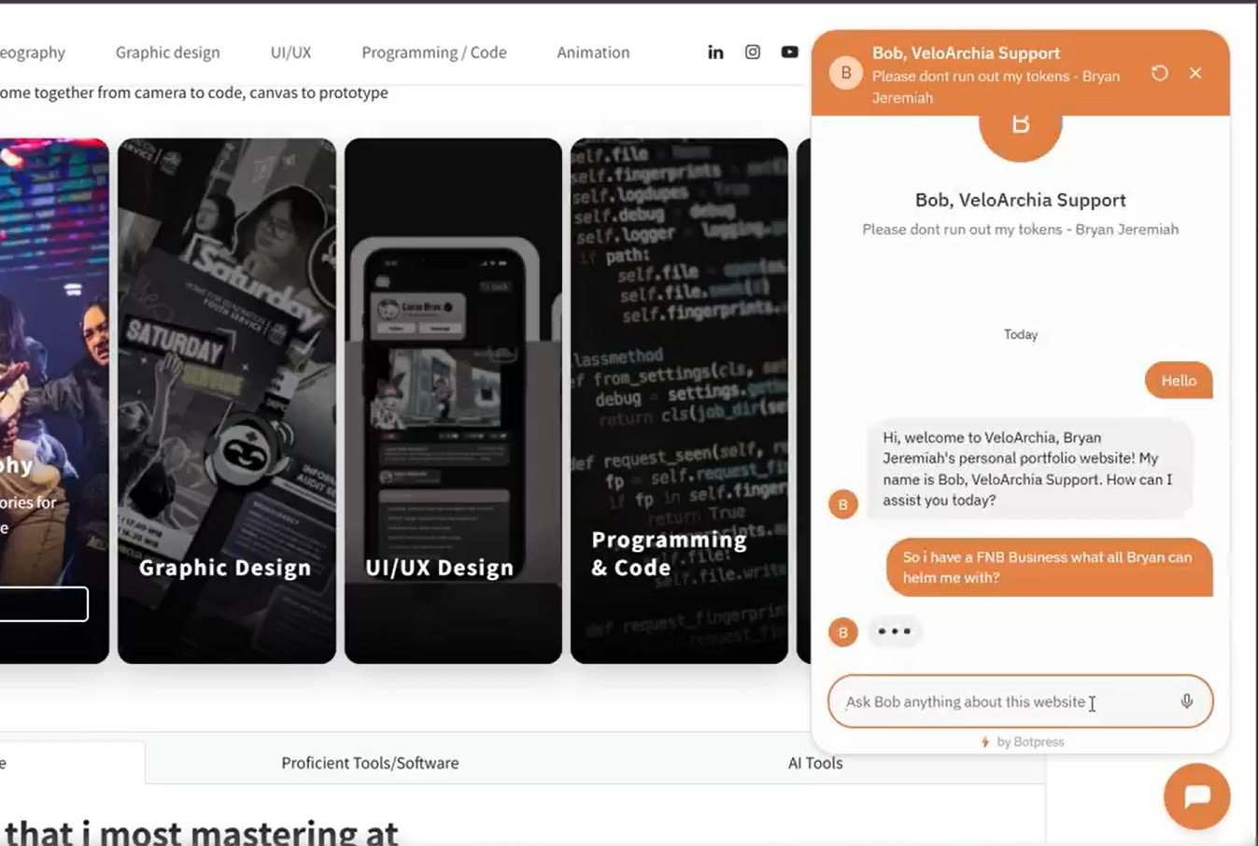Image resolution: width=1258 pixels, height=846 pixels.
Task: Open the Programming & Code portfolio card
Action: click(x=679, y=402)
